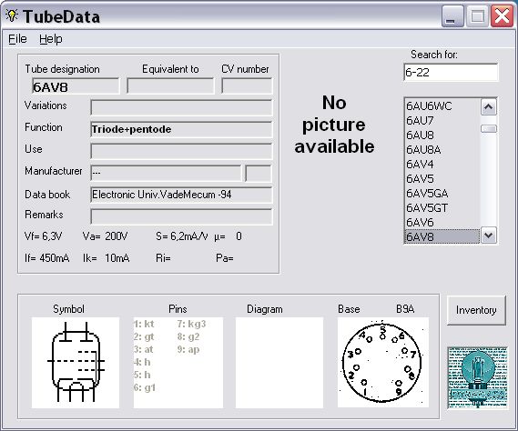Click the B9A base pinout diagram

point(383,363)
